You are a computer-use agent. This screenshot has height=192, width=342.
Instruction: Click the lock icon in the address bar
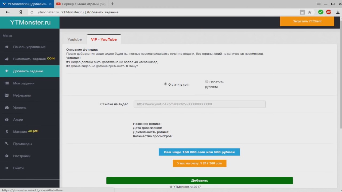coord(302,12)
